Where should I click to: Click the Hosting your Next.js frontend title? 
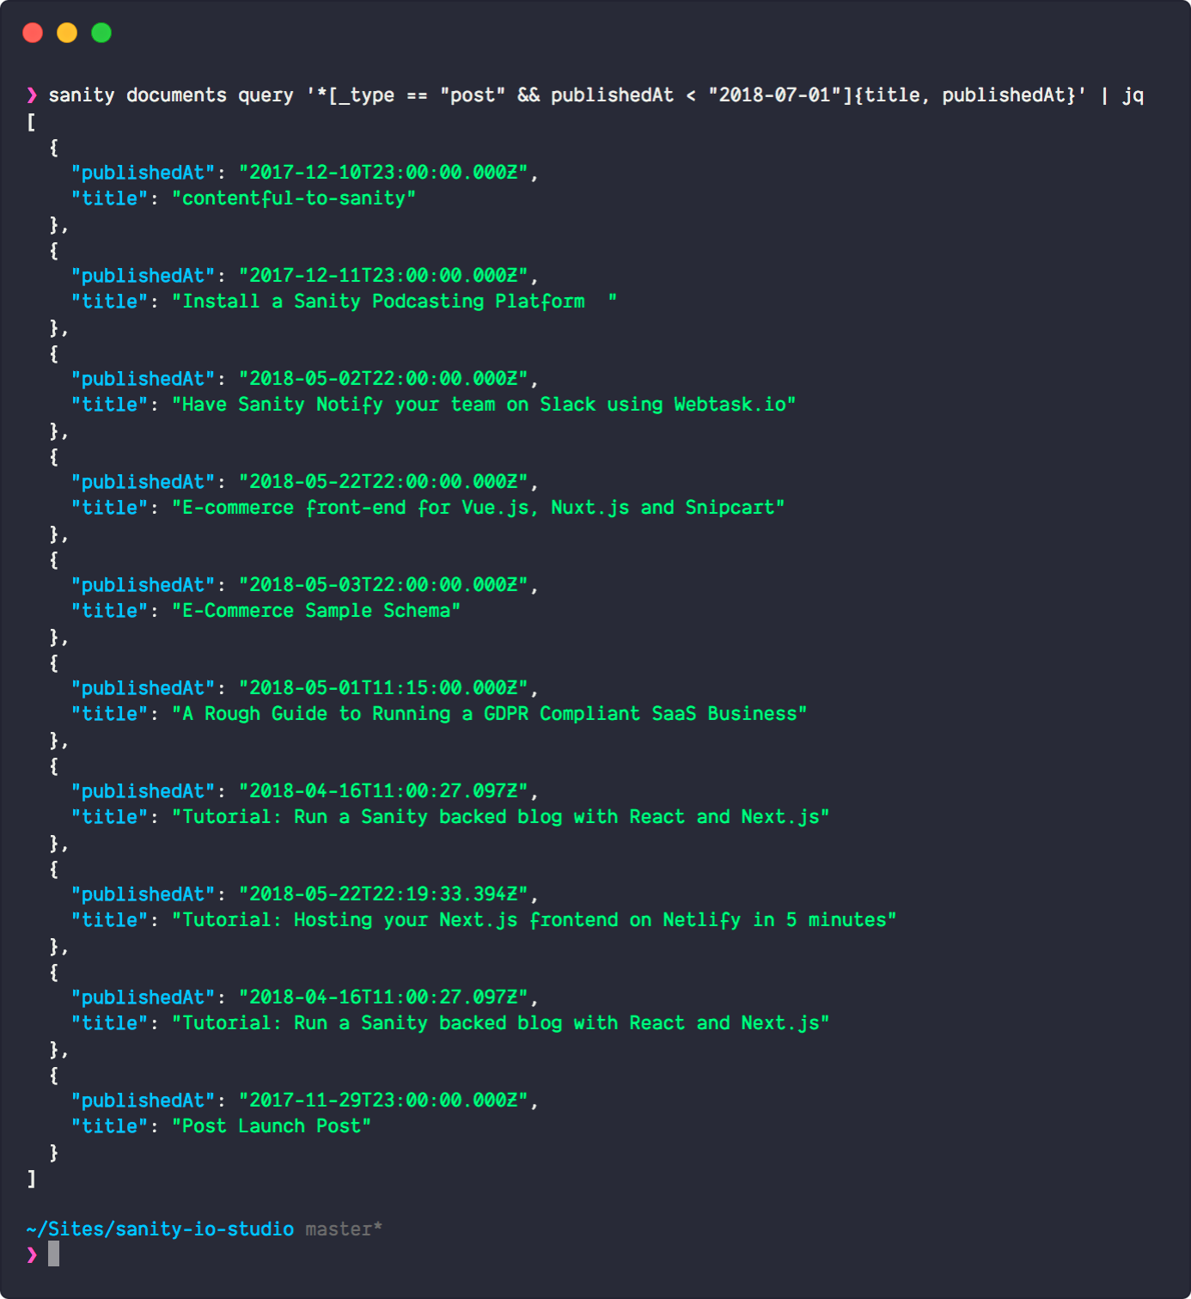(x=534, y=919)
